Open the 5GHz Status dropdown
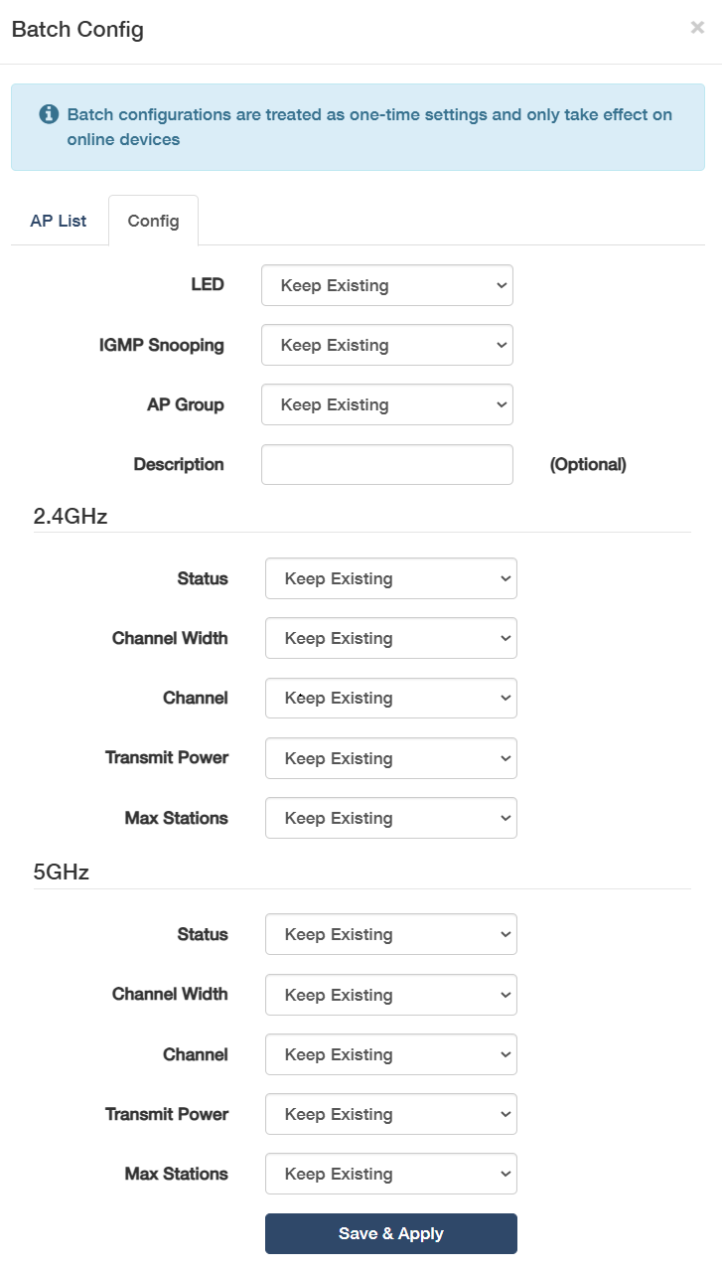The width and height of the screenshot is (722, 1271). [390, 934]
